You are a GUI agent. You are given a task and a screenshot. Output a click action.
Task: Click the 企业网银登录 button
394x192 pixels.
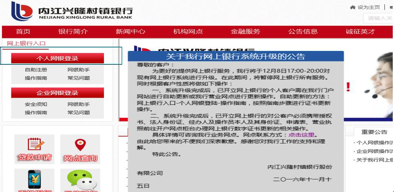[x=57, y=93]
